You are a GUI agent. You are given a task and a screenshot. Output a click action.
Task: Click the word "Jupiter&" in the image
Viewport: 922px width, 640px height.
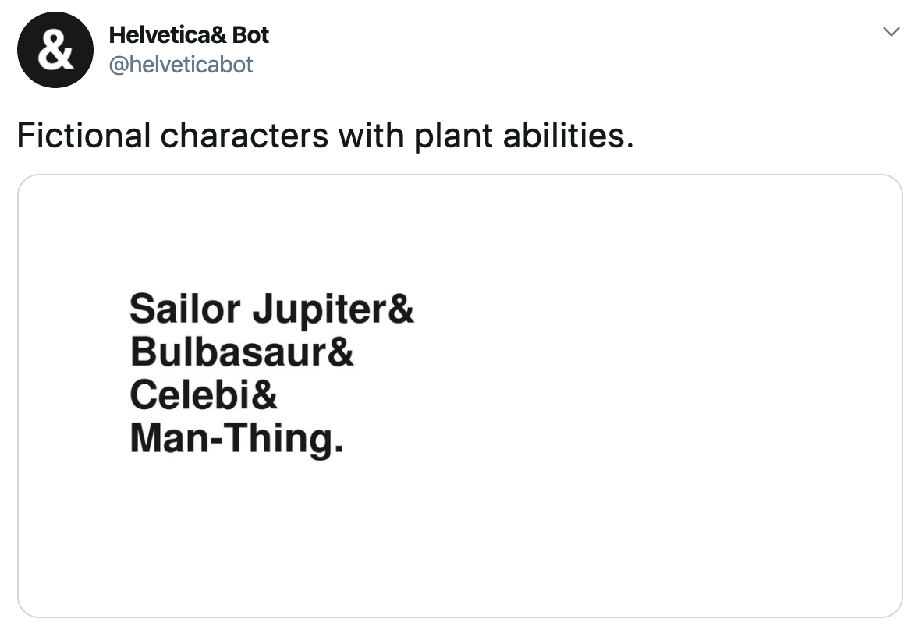pos(333,309)
